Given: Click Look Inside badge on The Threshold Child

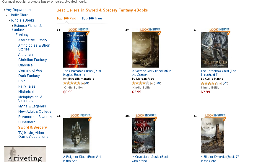Looking at the screenshot, I should click(219, 30).
